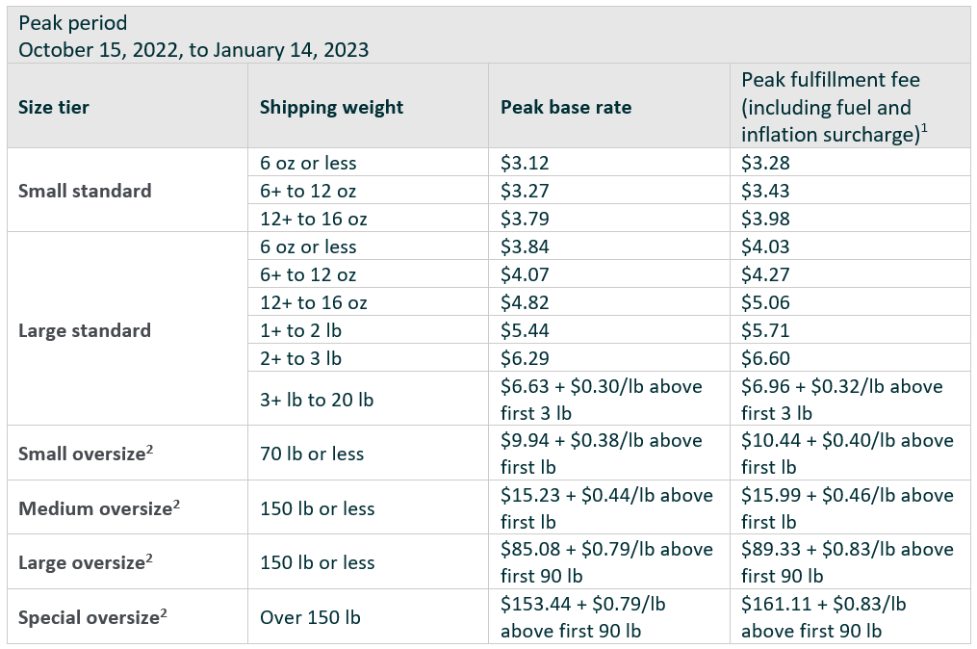Select the Large standard size tier cell
Image resolution: width=977 pixels, height=649 pixels.
point(127,329)
